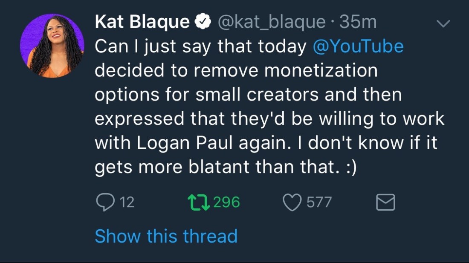Click the retweet count 296
Image resolution: width=469 pixels, height=263 pixels.
click(x=226, y=202)
